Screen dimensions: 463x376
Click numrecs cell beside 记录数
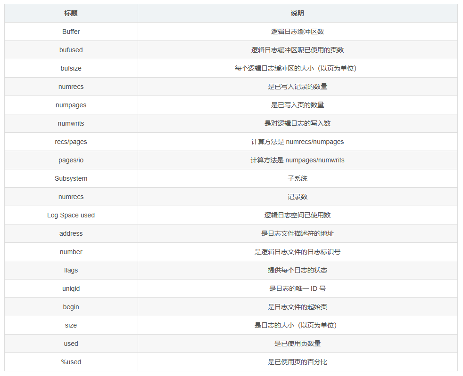click(x=71, y=197)
